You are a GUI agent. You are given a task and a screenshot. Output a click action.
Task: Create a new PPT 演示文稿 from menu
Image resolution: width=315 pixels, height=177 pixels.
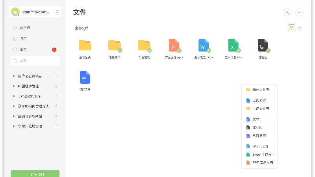pos(259,162)
